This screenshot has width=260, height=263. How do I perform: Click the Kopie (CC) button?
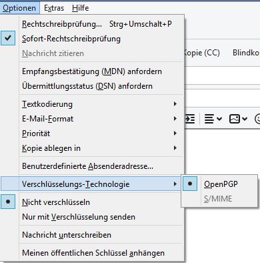[202, 53]
